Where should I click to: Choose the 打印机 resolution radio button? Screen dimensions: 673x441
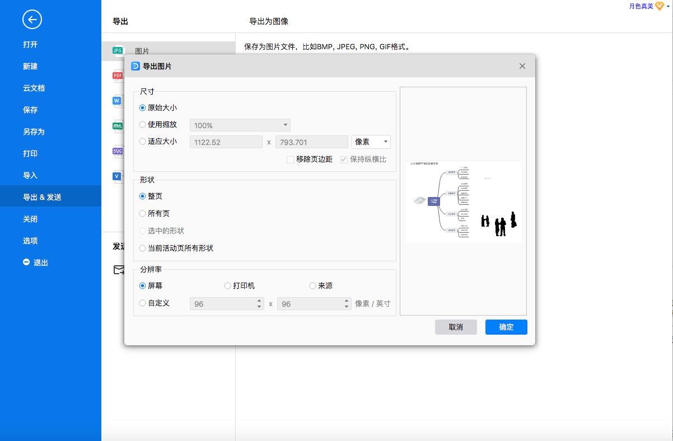tap(227, 285)
